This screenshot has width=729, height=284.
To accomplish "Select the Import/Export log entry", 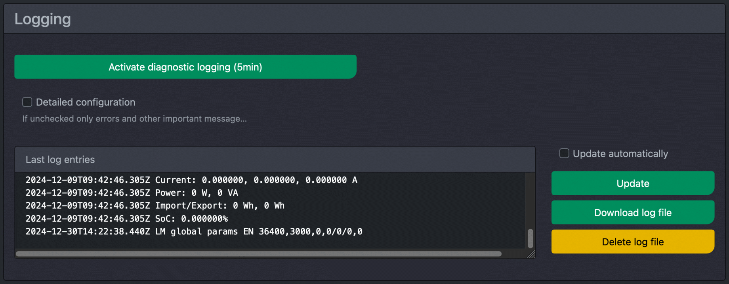I will click(155, 206).
